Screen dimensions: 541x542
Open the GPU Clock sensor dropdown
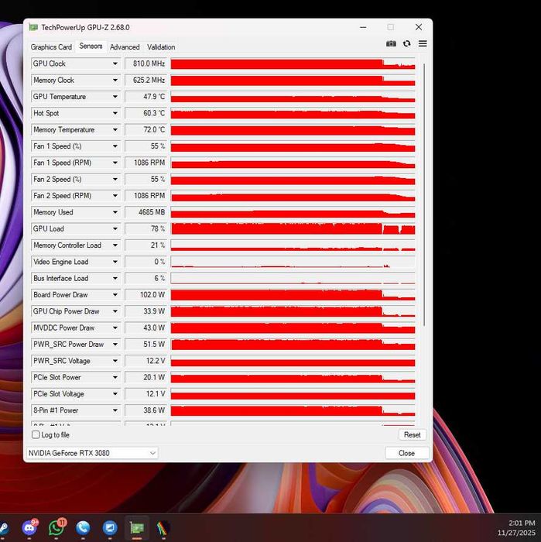(x=115, y=63)
